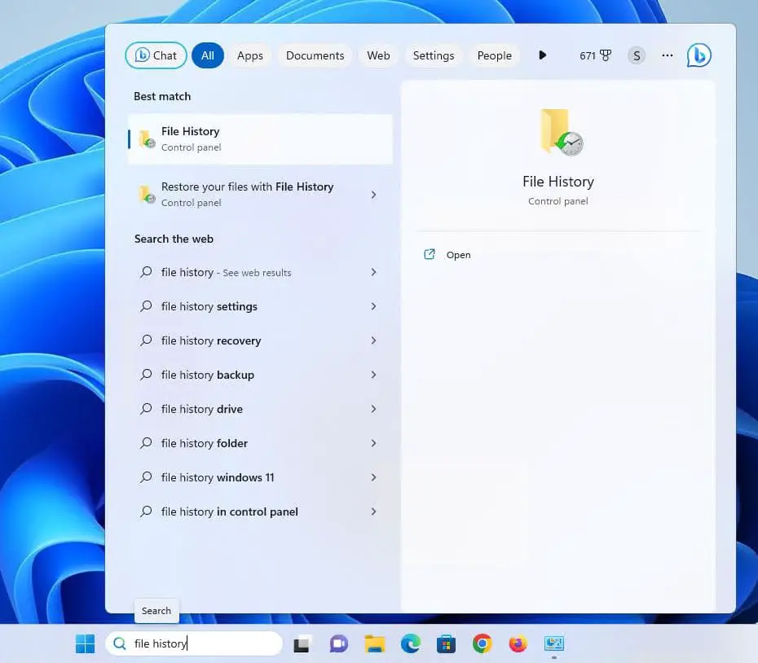
Task: Expand Restore your files with File History
Action: (373, 195)
